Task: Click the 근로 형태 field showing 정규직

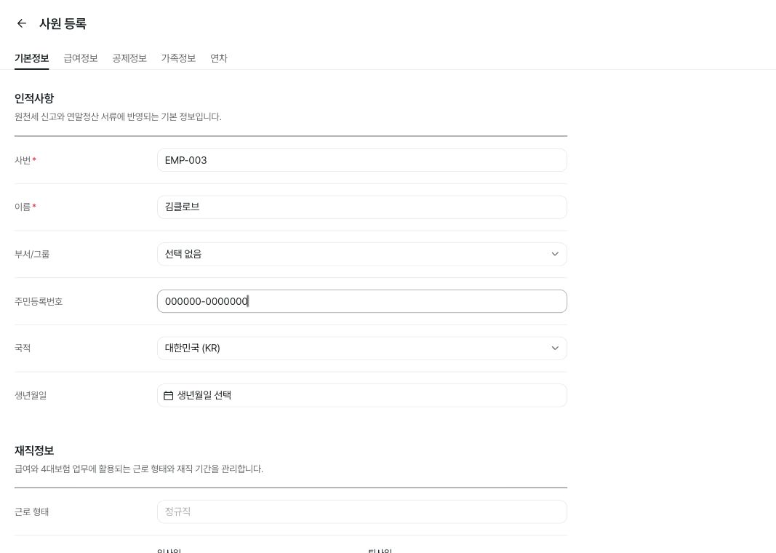Action: coord(361,512)
